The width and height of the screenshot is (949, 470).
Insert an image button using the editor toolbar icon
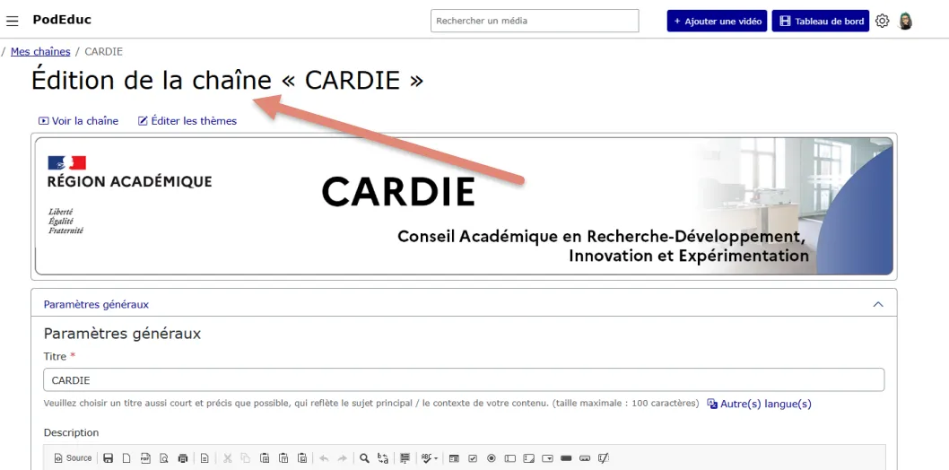tap(585, 458)
